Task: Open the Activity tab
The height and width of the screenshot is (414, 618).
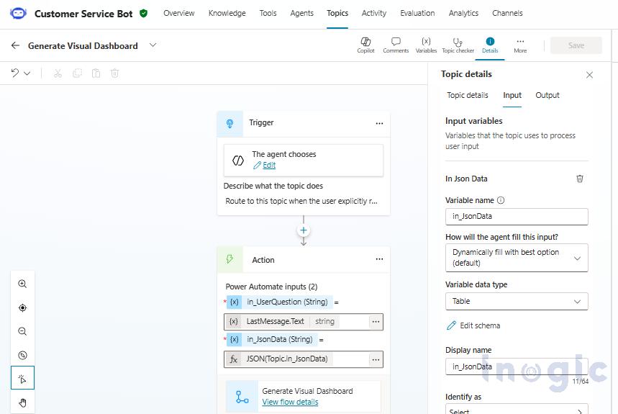Action: tap(374, 14)
